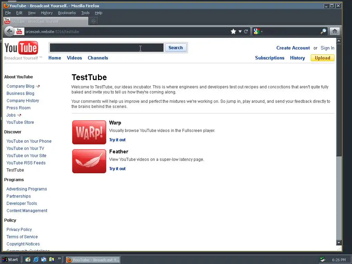Open a new tab with plus button

click(x=93, y=21)
